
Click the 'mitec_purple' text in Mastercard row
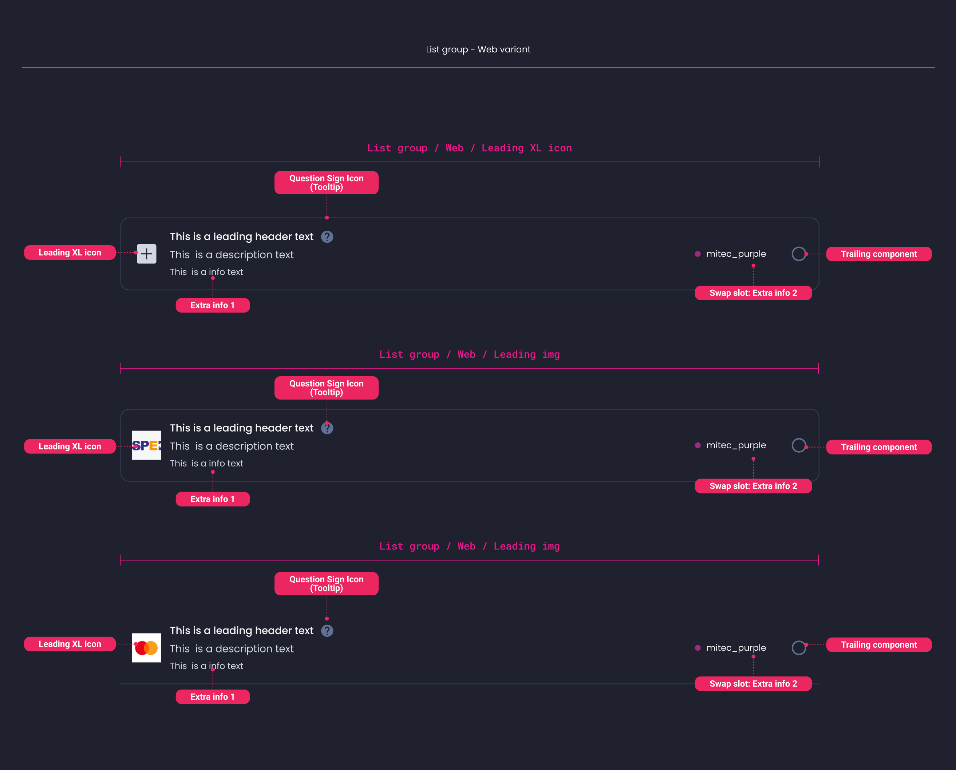736,648
